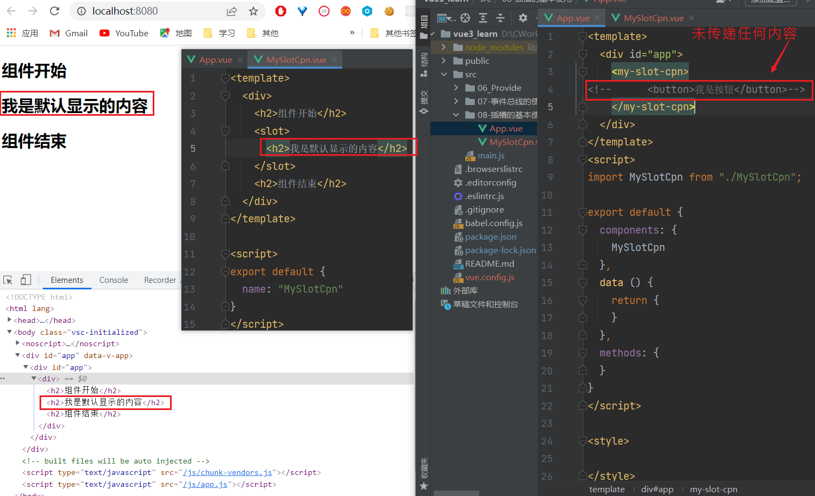Open the YouTube bookmark
The image size is (815, 496).
pyautogui.click(x=124, y=33)
